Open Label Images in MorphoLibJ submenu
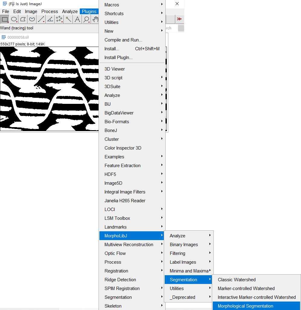Image resolution: width=301 pixels, height=310 pixels. coord(189,262)
